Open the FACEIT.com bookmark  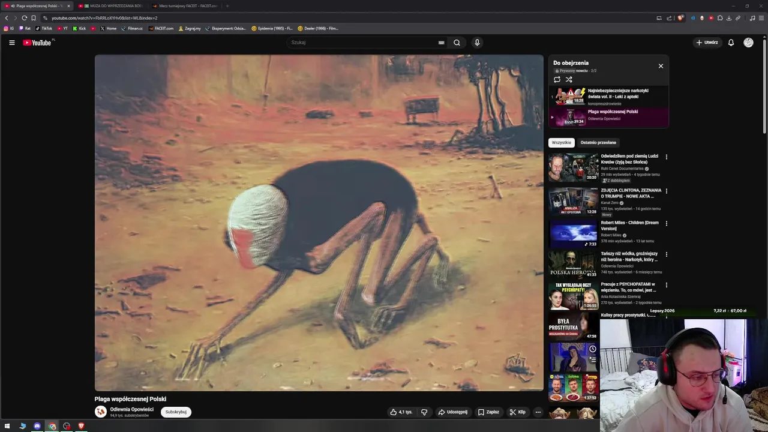coord(161,28)
